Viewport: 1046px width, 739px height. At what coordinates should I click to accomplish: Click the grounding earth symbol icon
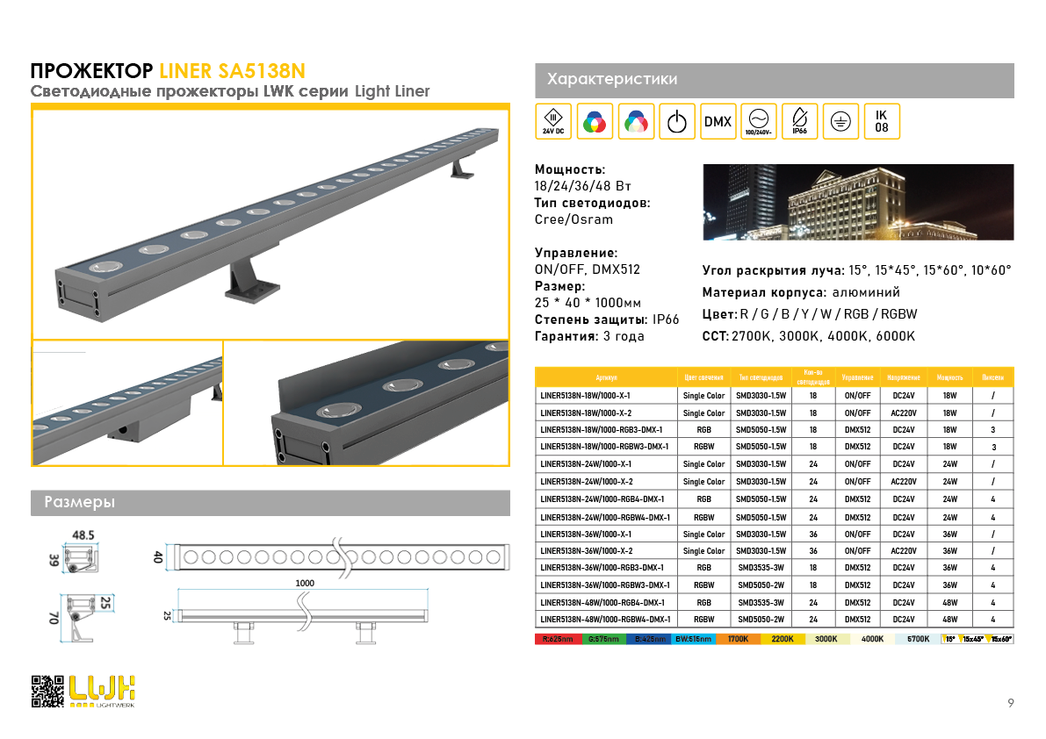coord(840,121)
